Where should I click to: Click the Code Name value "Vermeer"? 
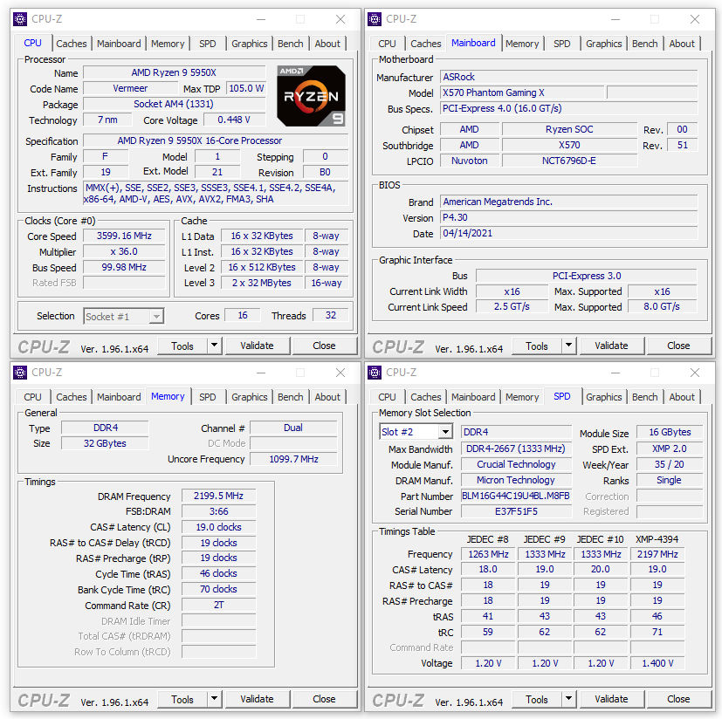coord(130,88)
